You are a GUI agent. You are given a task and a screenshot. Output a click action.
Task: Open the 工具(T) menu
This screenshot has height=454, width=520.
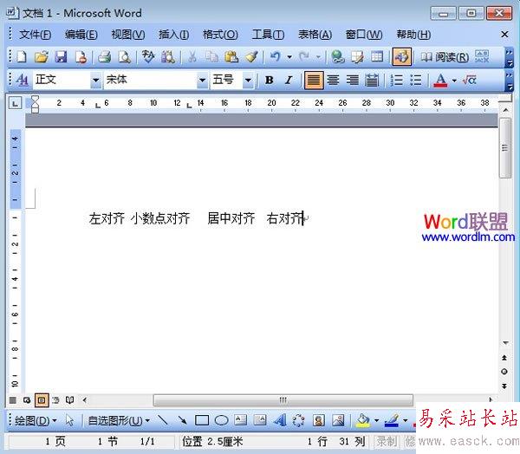[268, 35]
